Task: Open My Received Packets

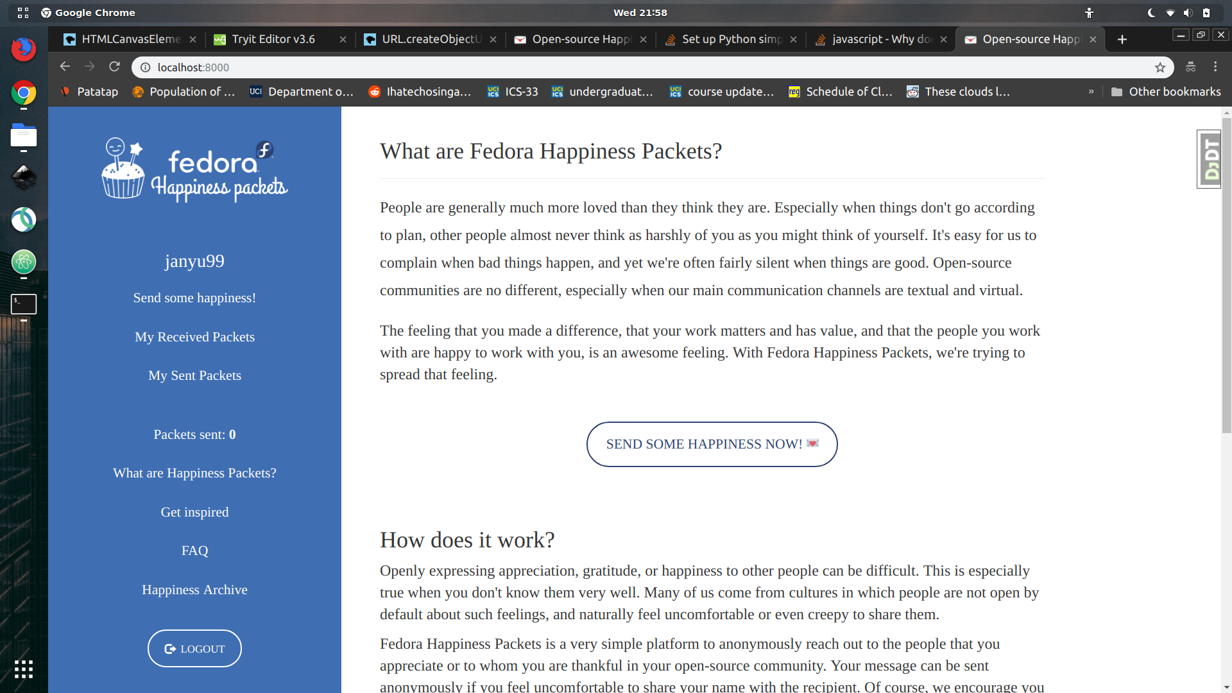Action: [x=194, y=337]
